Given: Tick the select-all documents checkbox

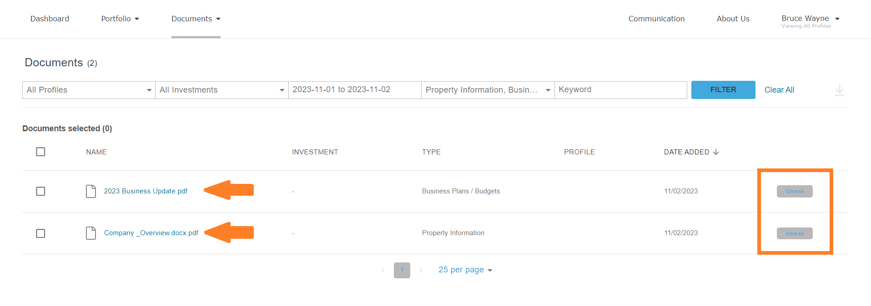Looking at the screenshot, I should 40,152.
